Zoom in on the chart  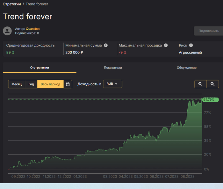200,84
